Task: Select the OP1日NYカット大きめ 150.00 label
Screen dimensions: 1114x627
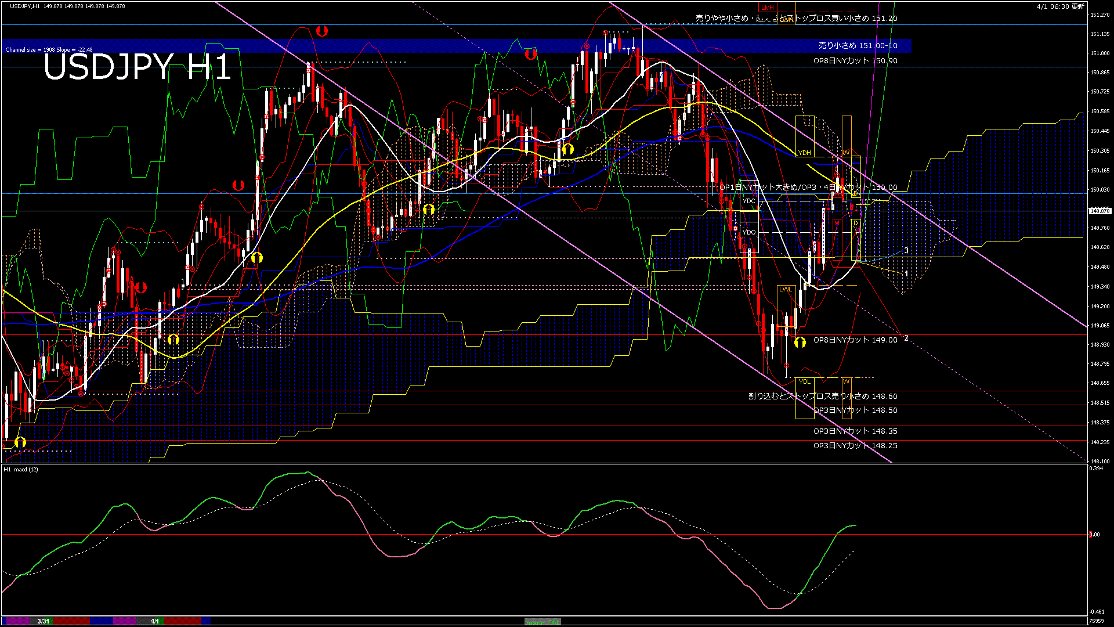Action: point(808,188)
